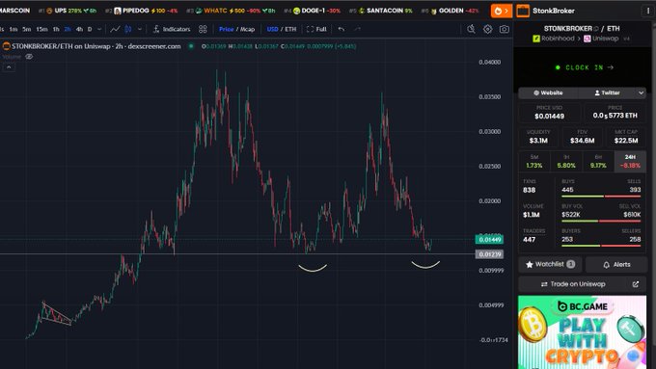The height and width of the screenshot is (369, 656).
Task: Click the Watchlist star icon
Action: (x=530, y=265)
